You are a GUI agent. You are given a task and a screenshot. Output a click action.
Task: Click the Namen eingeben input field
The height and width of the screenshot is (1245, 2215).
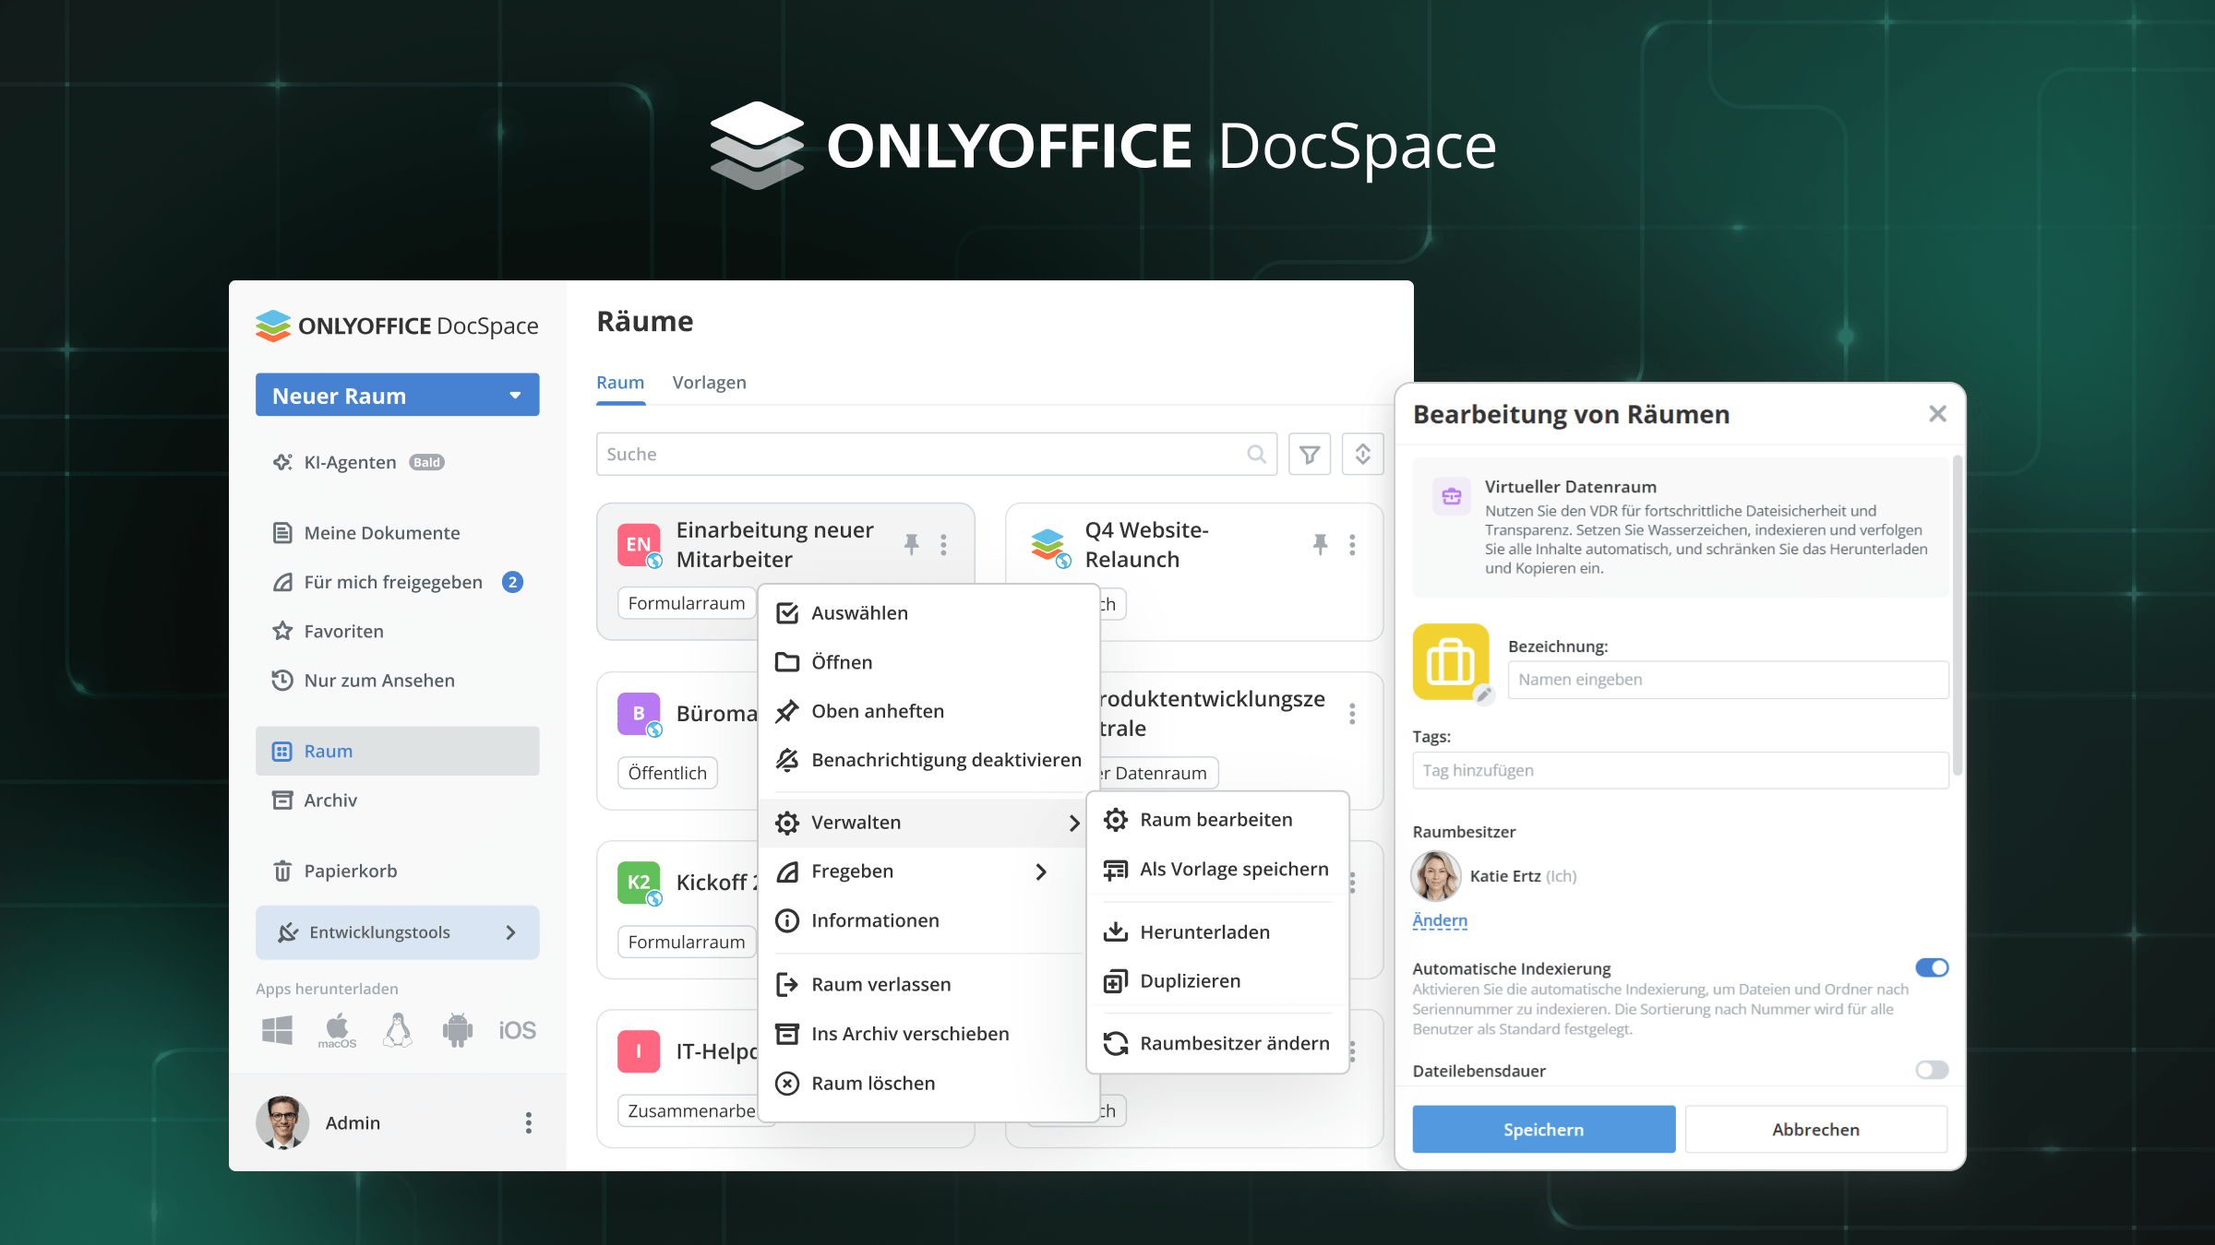tap(1727, 680)
